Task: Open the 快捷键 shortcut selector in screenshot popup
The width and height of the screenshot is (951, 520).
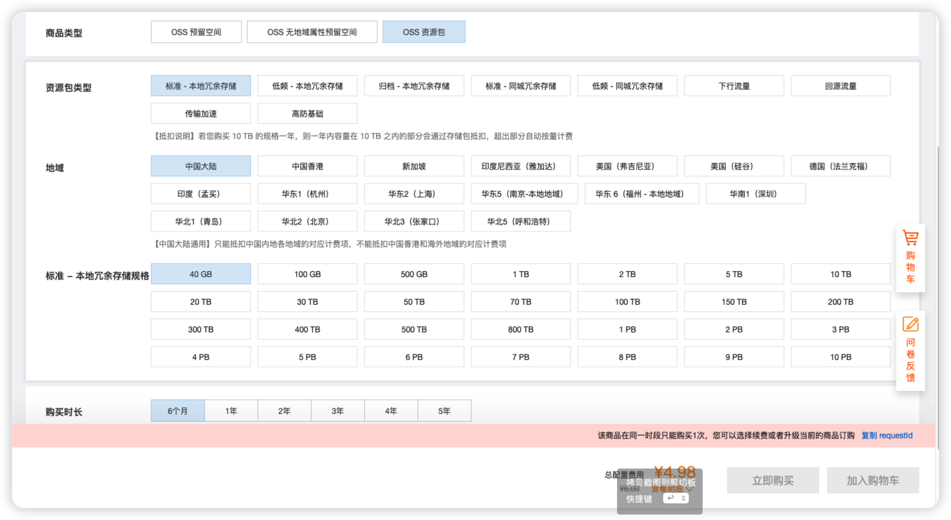Action: (x=676, y=498)
